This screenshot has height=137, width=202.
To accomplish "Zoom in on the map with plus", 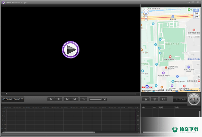I will (x=146, y=17).
